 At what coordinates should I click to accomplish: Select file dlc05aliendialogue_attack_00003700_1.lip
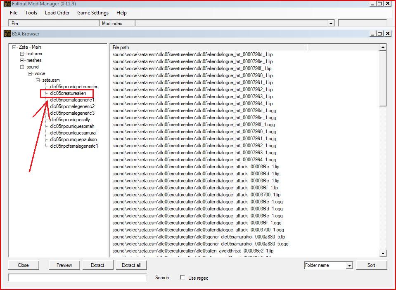pyautogui.click(x=197, y=195)
